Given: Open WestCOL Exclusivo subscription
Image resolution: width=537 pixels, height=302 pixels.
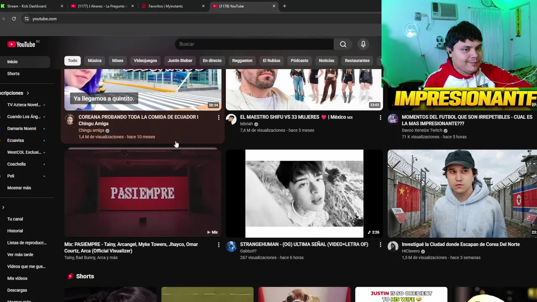Looking at the screenshot, I should point(24,152).
